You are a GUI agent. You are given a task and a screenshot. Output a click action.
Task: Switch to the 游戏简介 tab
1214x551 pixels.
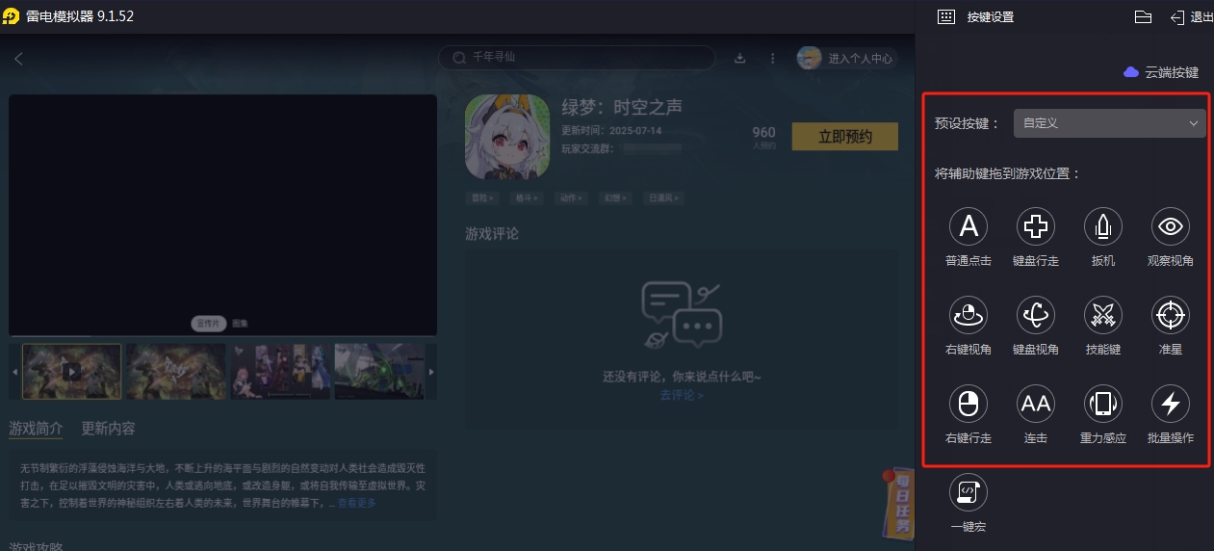36,429
